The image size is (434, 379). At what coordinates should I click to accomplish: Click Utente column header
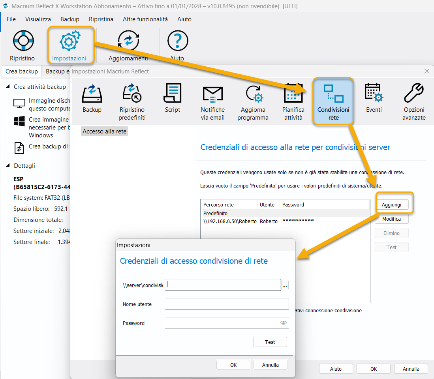point(268,205)
